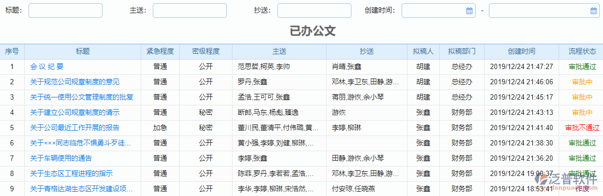Click CC cell 蒋丽,游恢,余小琴
The image size is (603, 196).
click(x=358, y=97)
